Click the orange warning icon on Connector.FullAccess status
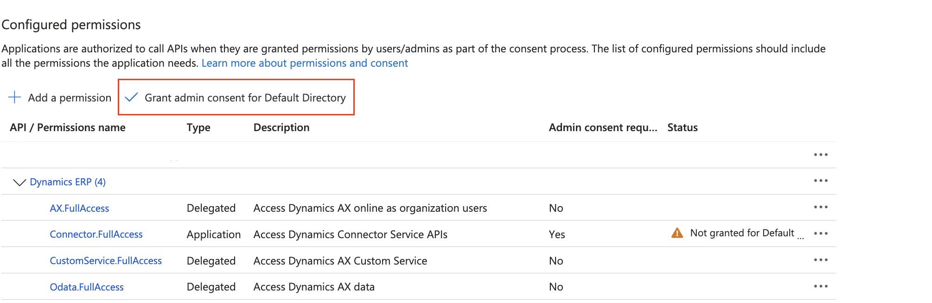This screenshot has width=932, height=303. (677, 233)
